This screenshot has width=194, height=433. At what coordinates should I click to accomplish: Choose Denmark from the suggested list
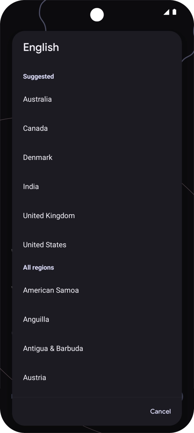point(37,157)
